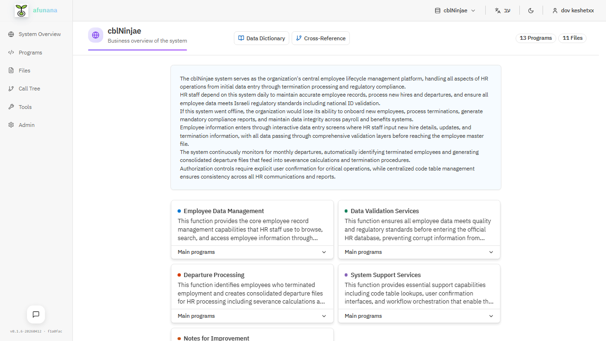The height and width of the screenshot is (341, 606).
Task: Click the afunana sprout logo
Action: [21, 10]
